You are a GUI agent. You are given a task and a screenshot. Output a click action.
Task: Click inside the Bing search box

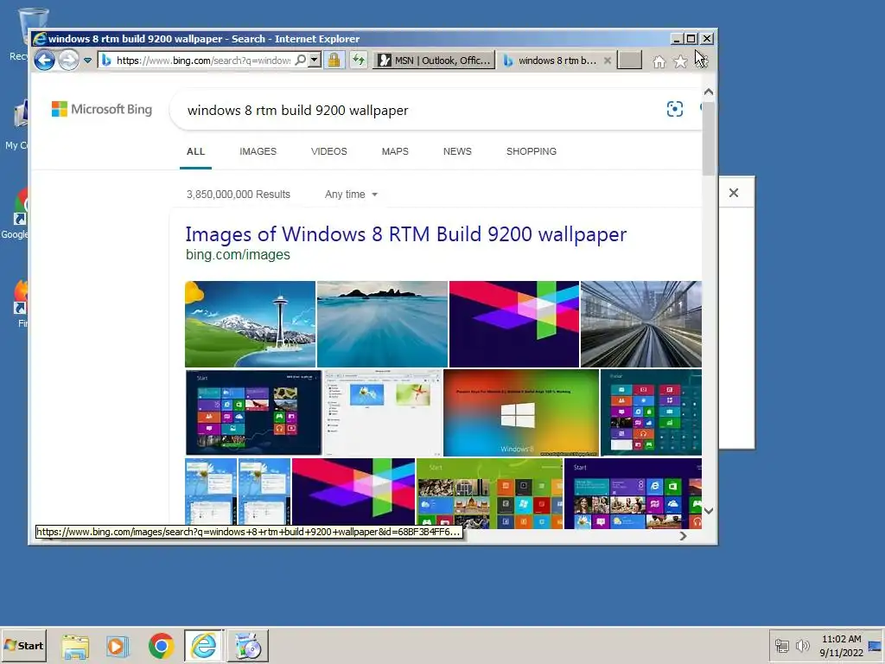click(x=417, y=110)
